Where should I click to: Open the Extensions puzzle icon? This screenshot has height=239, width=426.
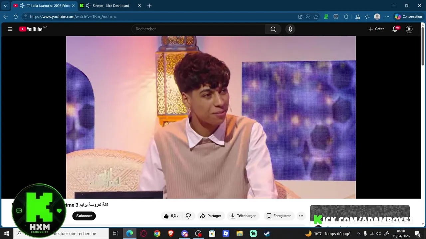(346, 17)
